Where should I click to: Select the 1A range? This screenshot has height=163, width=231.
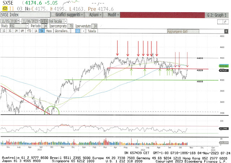pos(36,31)
